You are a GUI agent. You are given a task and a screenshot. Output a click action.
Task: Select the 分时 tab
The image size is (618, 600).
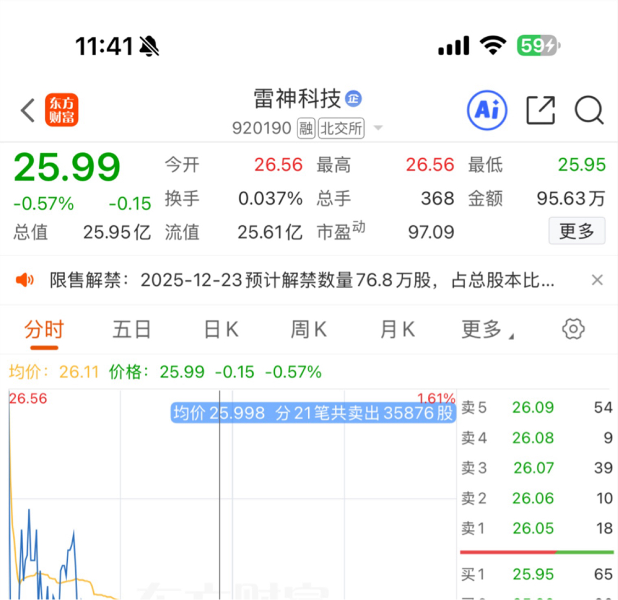(44, 329)
